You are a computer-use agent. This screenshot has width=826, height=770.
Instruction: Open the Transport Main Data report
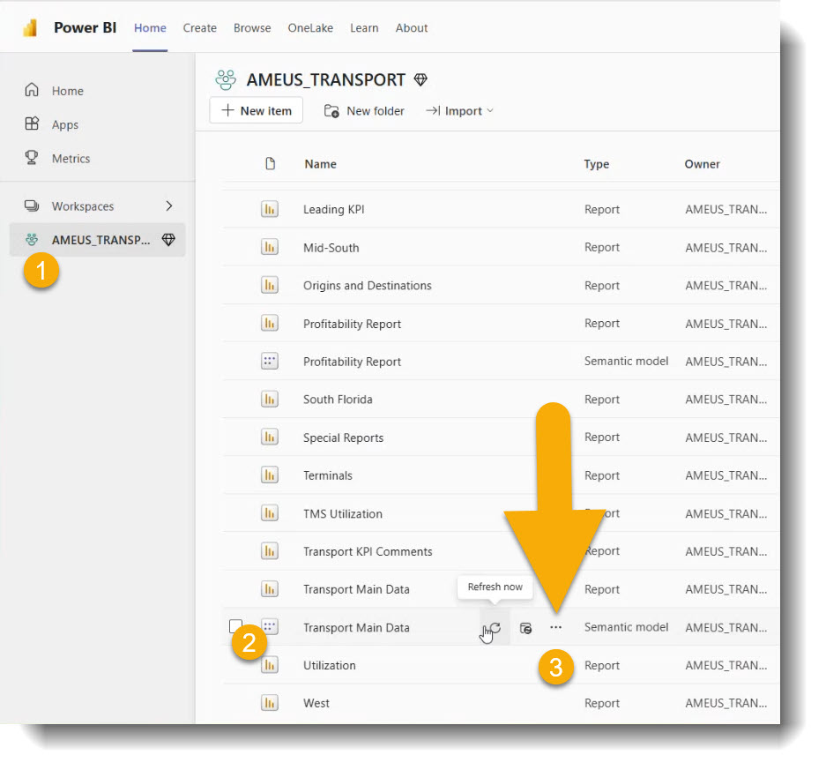click(x=356, y=589)
